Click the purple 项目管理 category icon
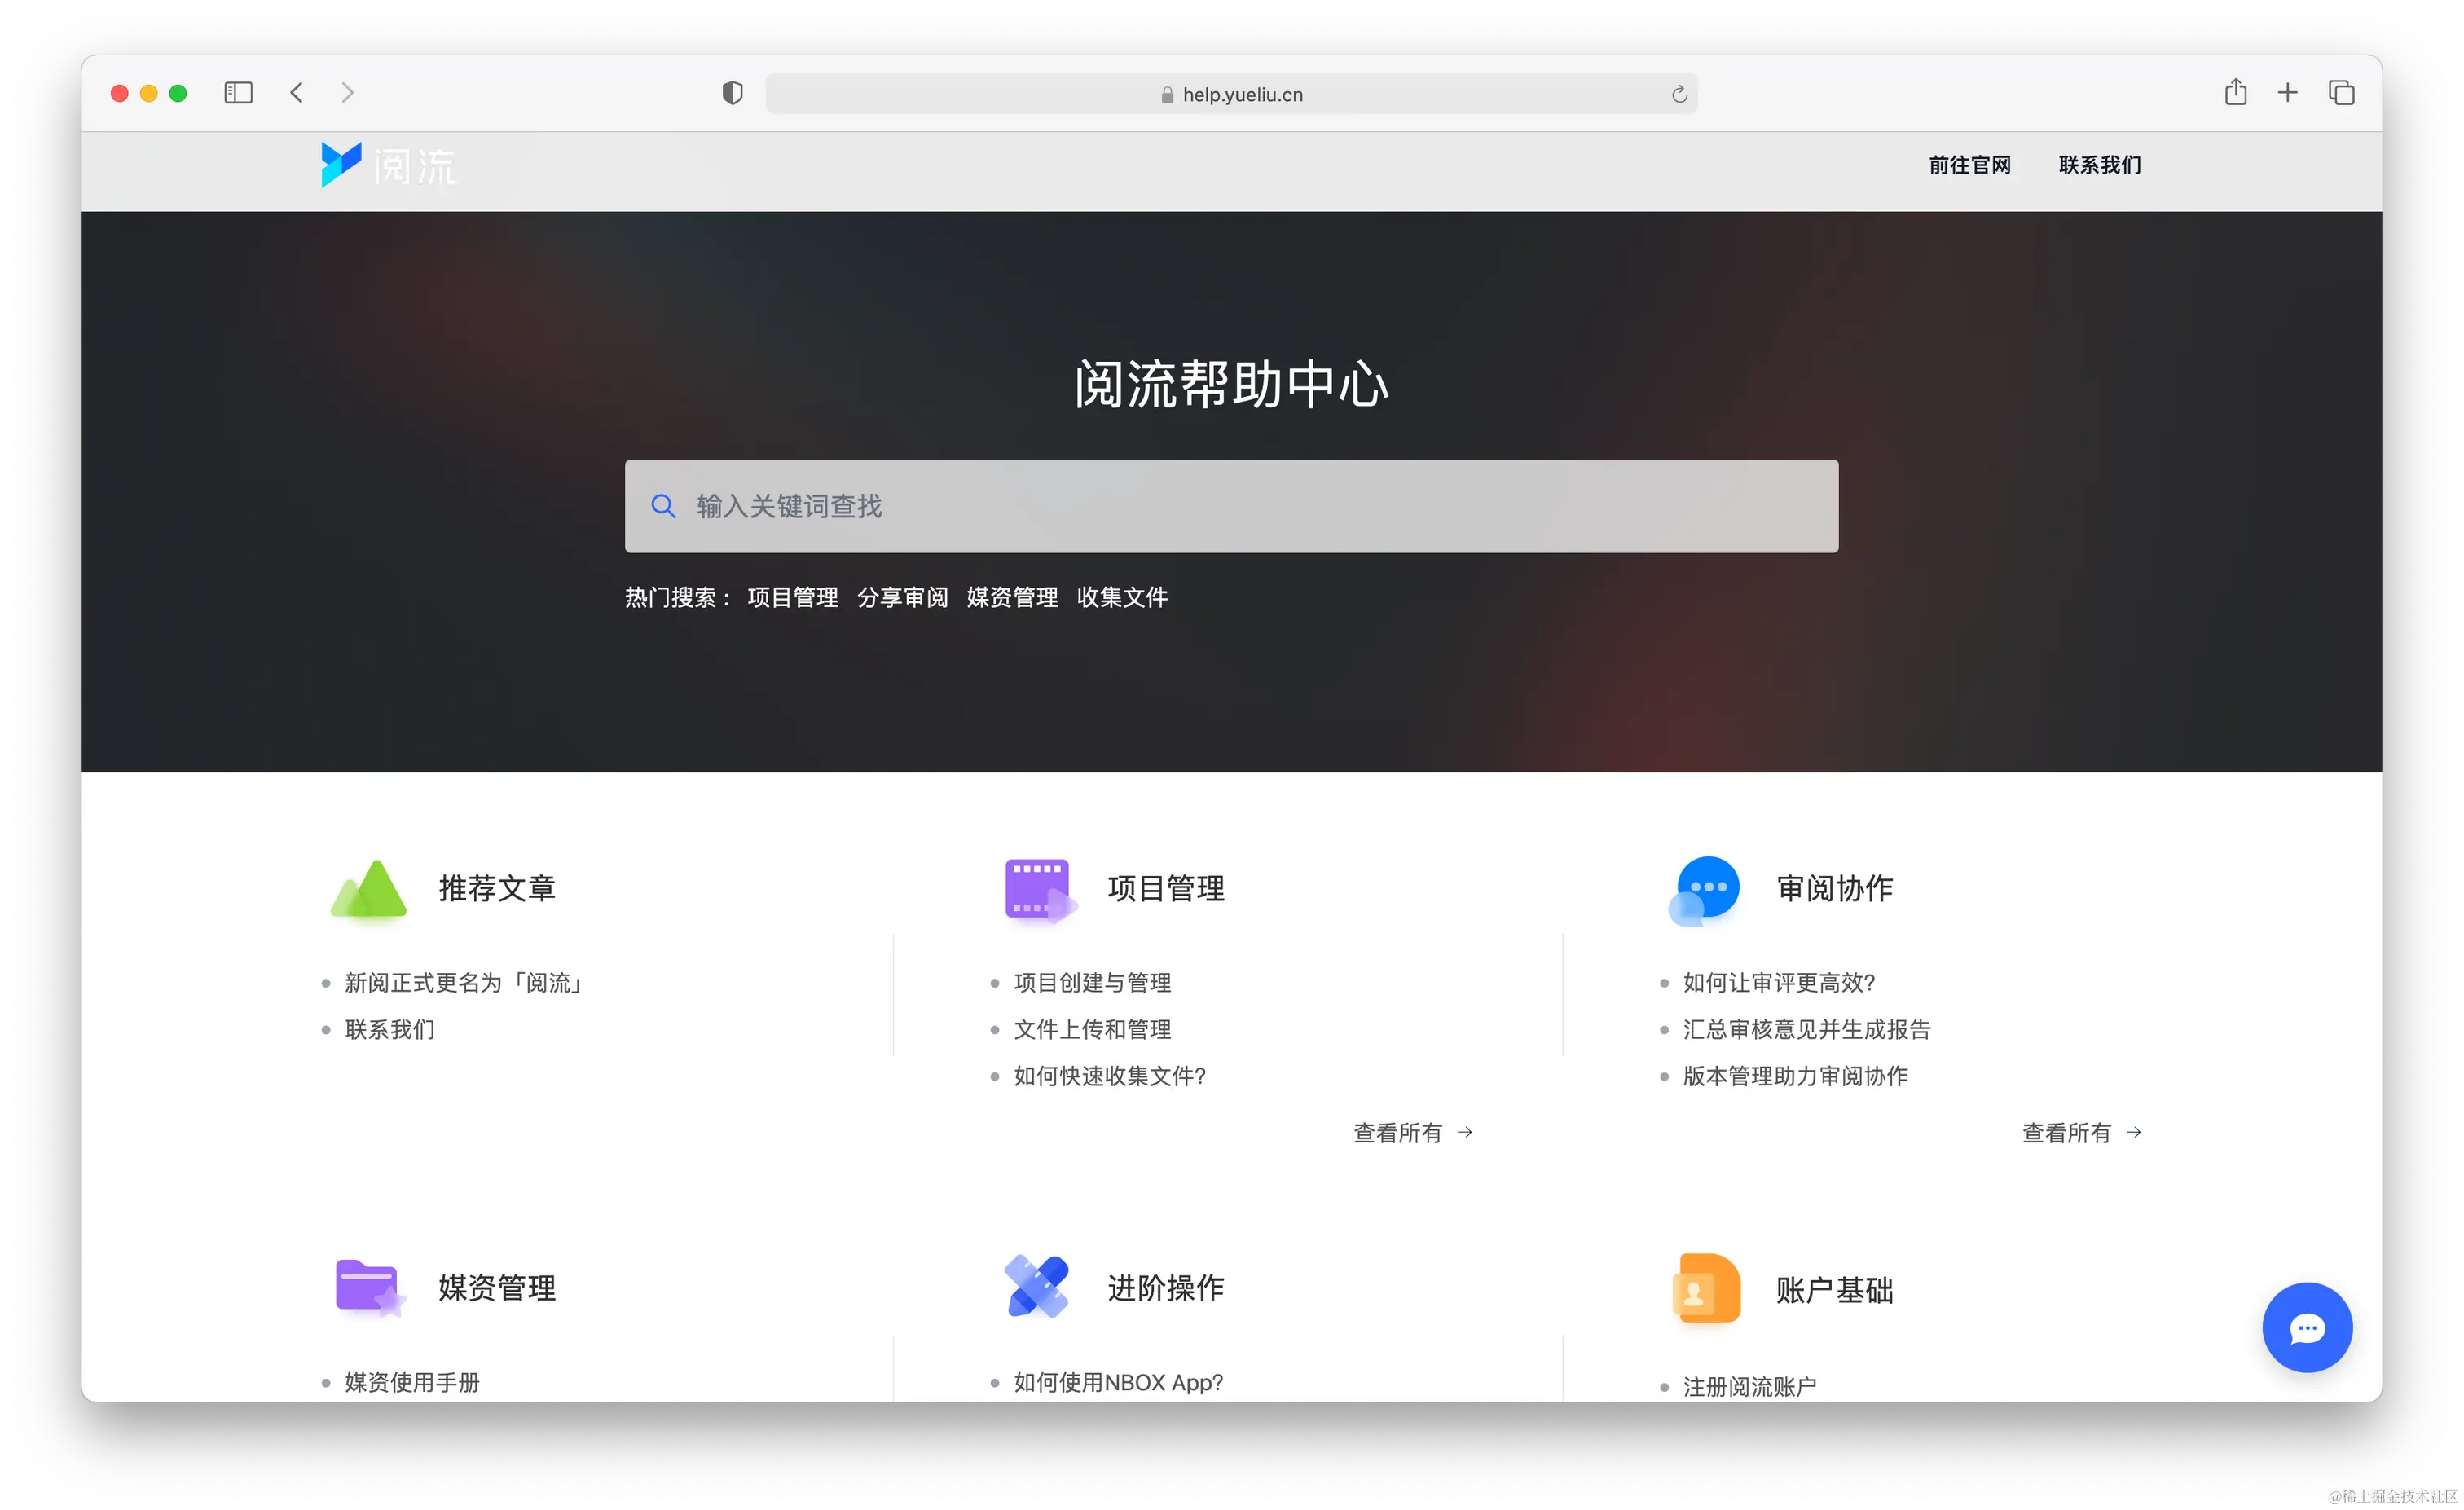2464x1510 pixels. [x=1039, y=888]
